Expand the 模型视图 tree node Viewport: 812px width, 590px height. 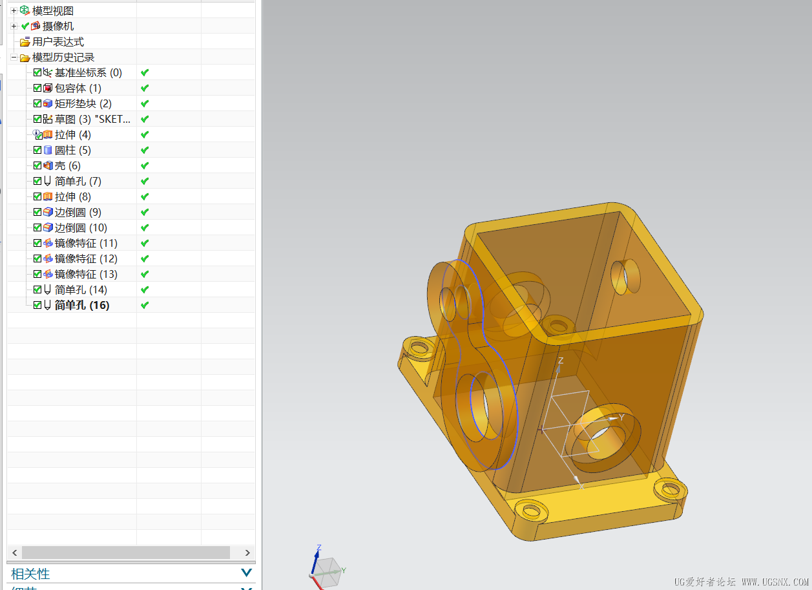pyautogui.click(x=14, y=10)
